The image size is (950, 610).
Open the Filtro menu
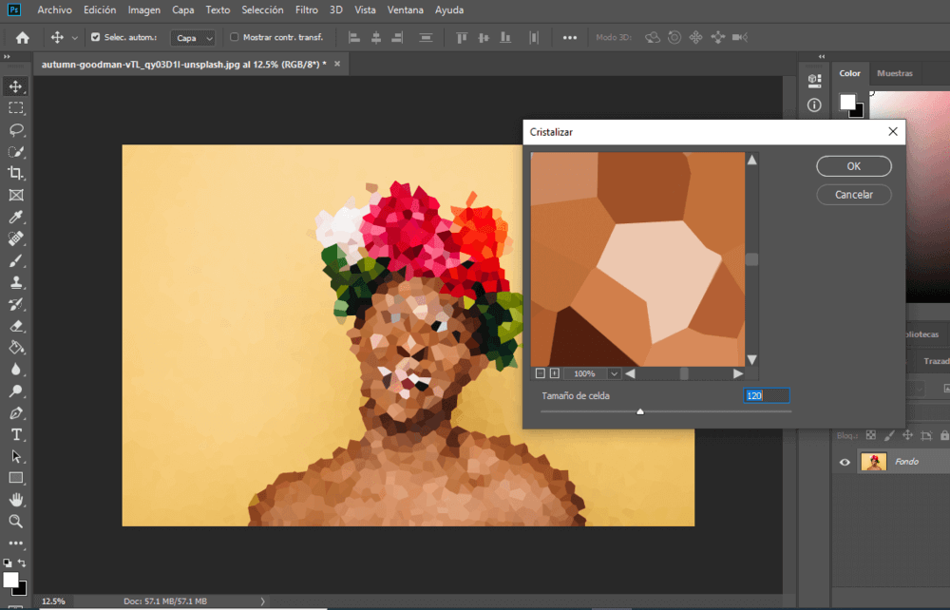306,10
